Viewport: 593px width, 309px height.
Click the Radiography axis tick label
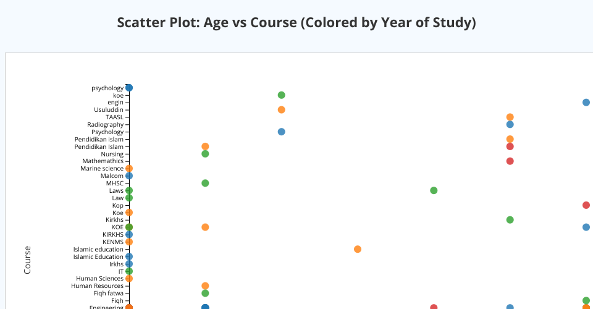[105, 125]
